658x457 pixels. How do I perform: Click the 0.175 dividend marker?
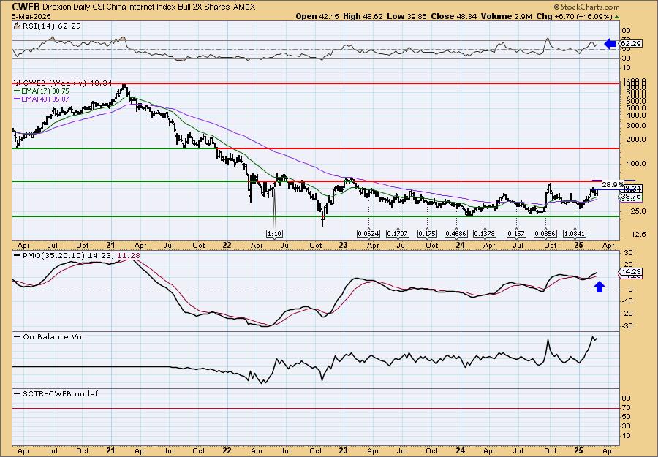[427, 233]
